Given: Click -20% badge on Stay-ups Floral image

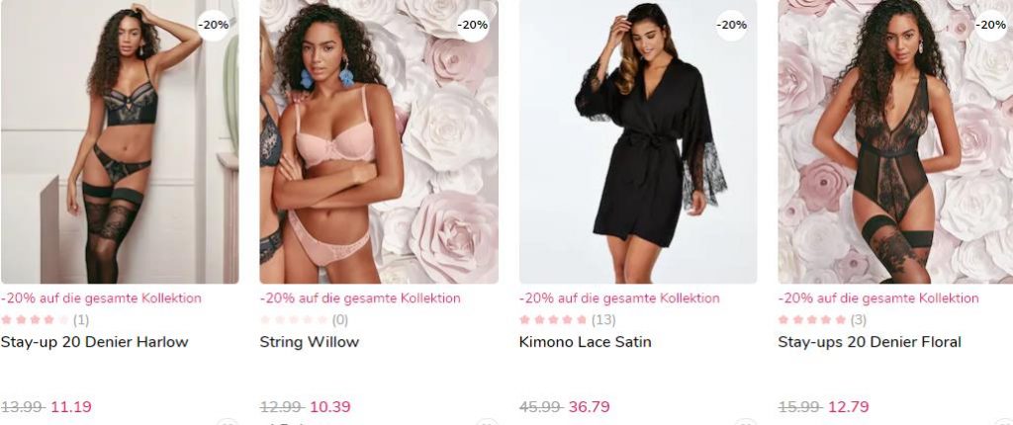Looking at the screenshot, I should click(990, 25).
